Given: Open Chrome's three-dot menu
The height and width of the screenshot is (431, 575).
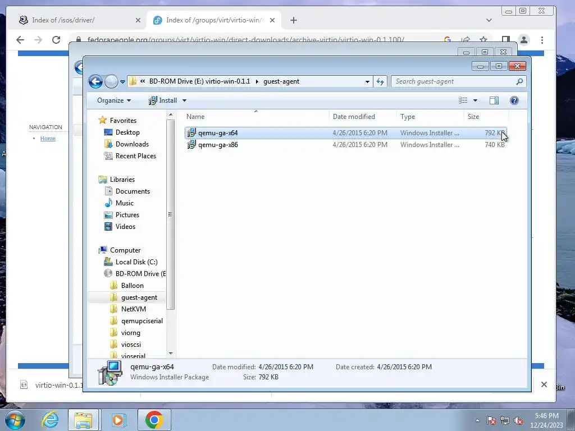Looking at the screenshot, I should coord(542,40).
